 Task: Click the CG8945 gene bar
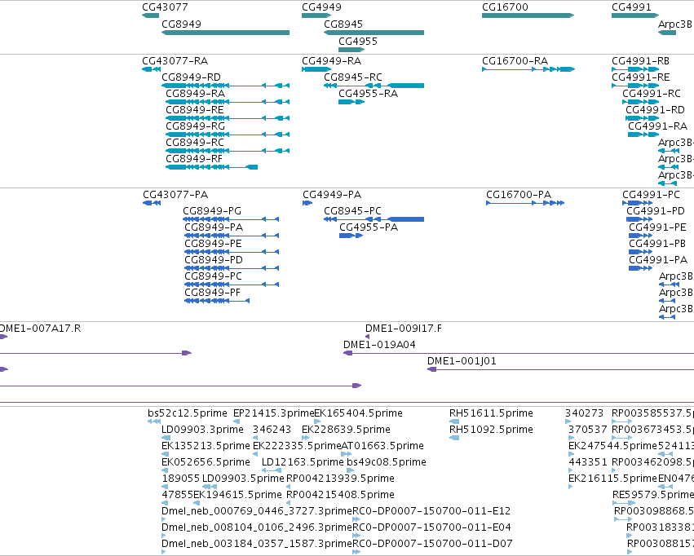point(374,33)
